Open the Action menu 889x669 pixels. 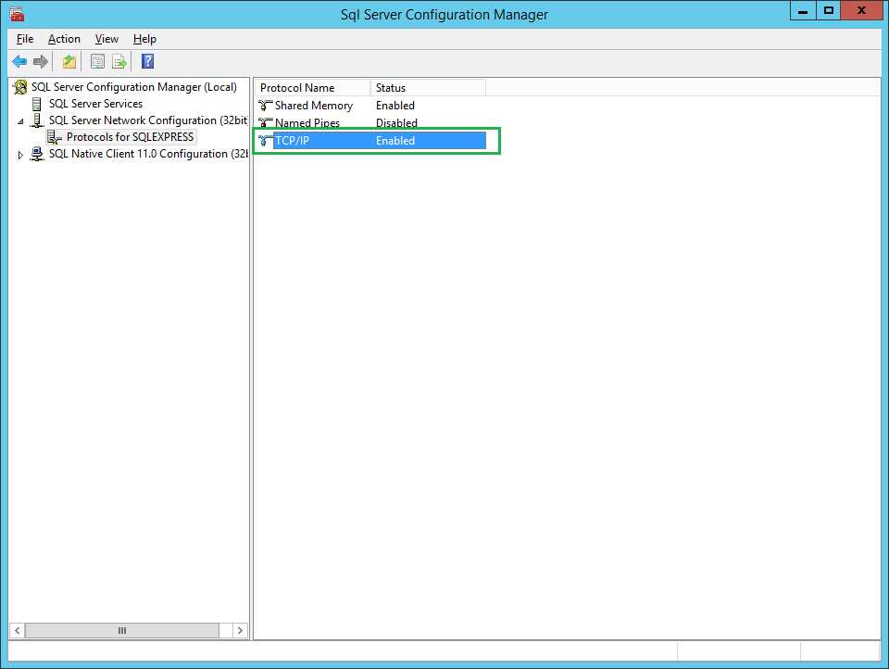click(x=64, y=39)
